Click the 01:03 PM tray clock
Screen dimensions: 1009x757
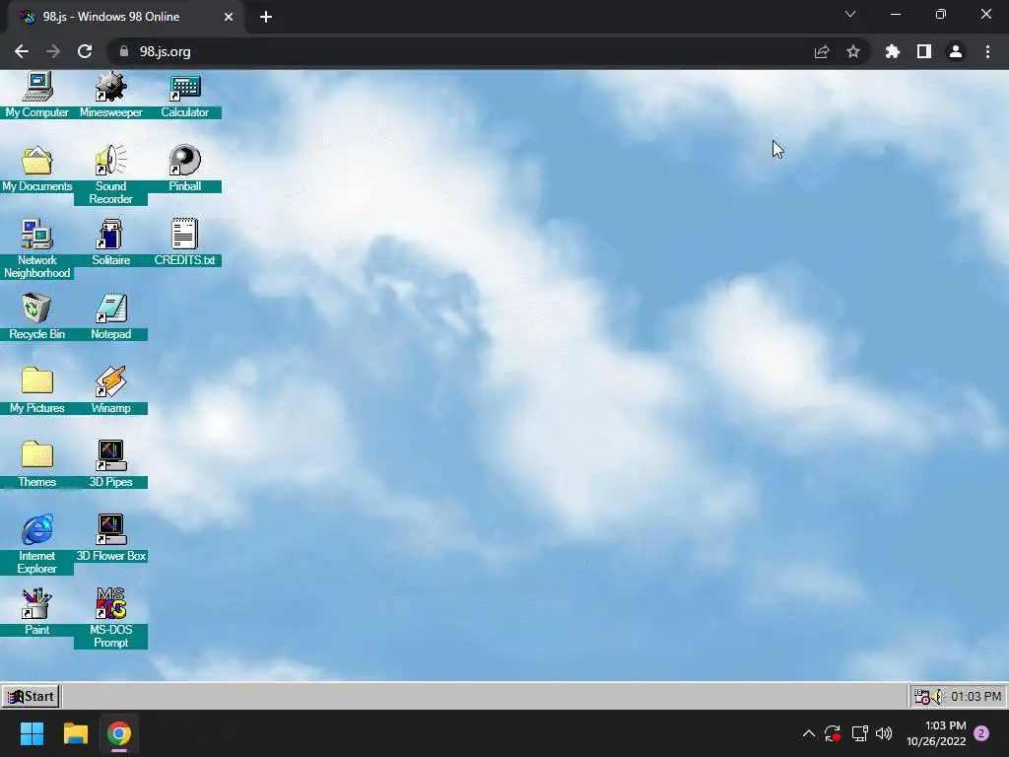975,697
